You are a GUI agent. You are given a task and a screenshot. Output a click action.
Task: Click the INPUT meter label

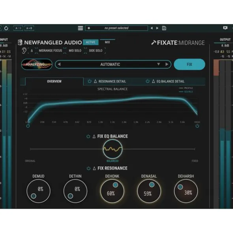point(4,40)
